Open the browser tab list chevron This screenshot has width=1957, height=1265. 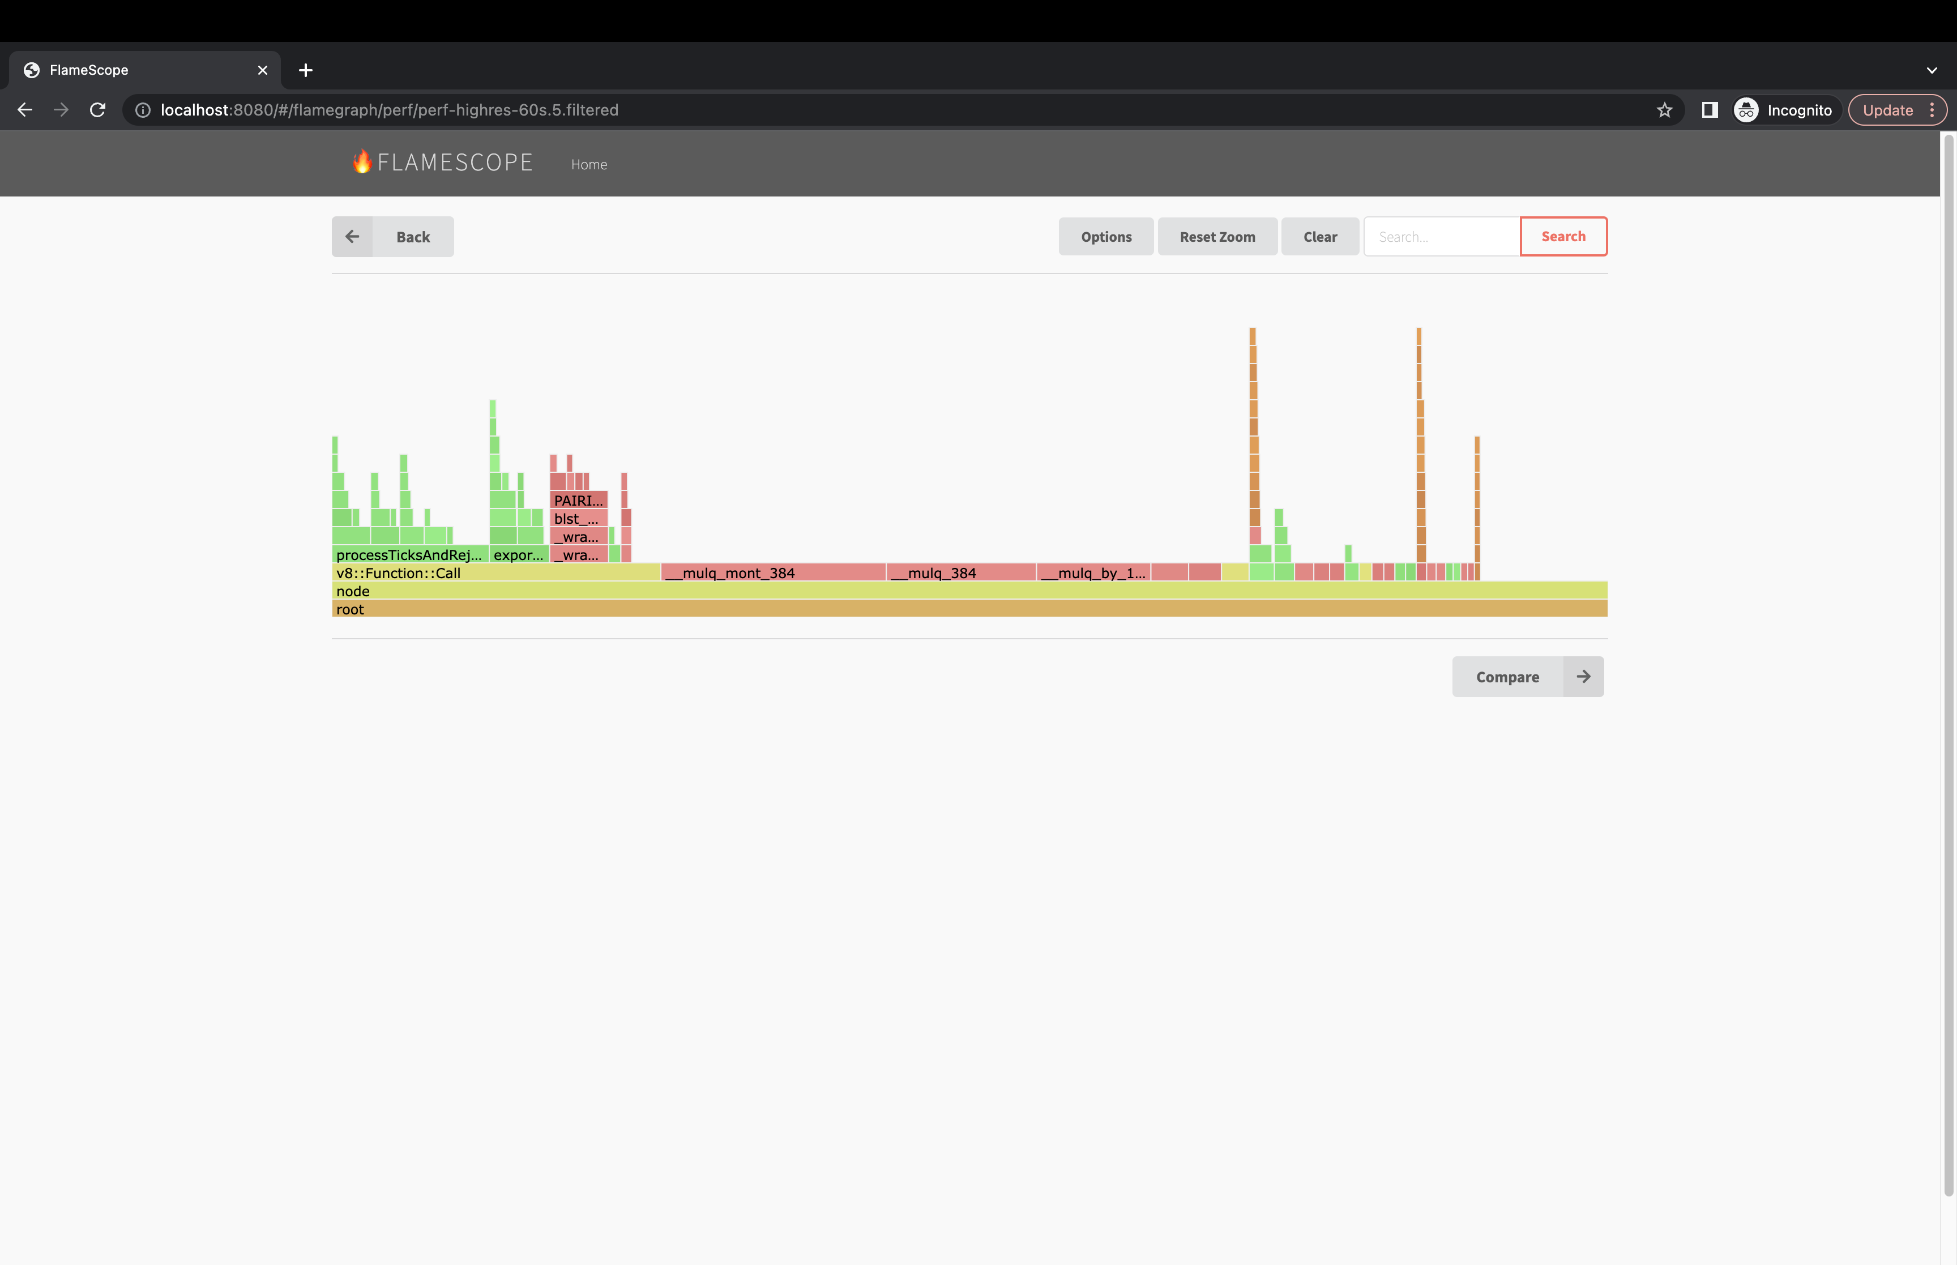[1931, 70]
